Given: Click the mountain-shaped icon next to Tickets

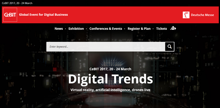Looking at the screenshot, I should (173, 28).
